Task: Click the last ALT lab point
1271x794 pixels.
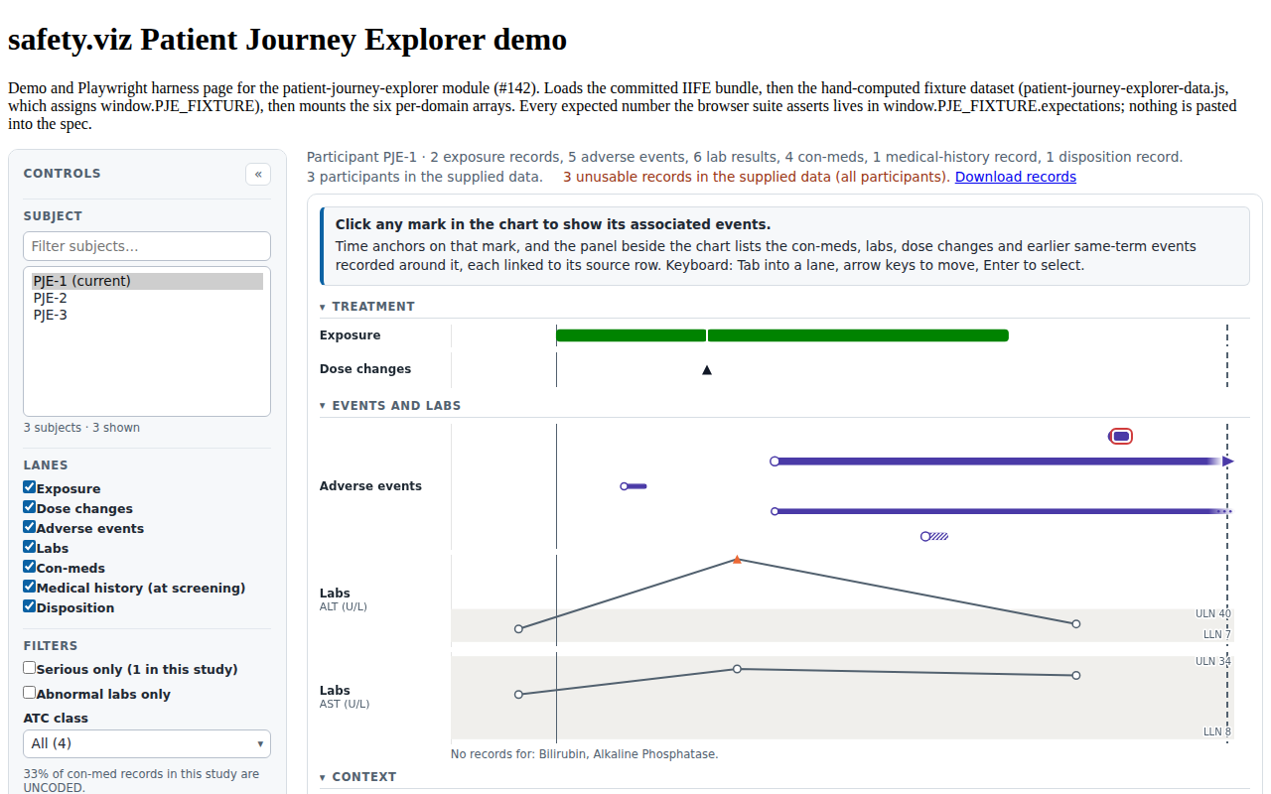Action: 1076,624
